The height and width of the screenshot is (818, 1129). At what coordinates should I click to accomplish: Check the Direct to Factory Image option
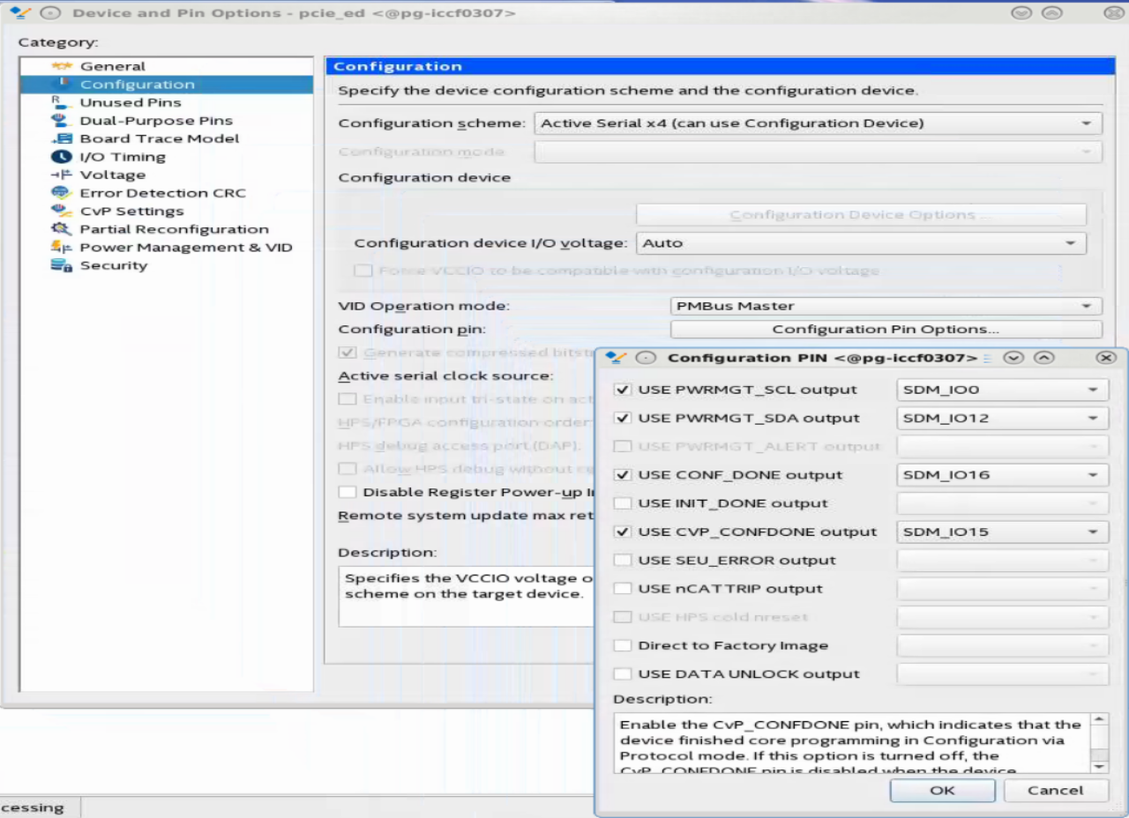[x=623, y=645]
